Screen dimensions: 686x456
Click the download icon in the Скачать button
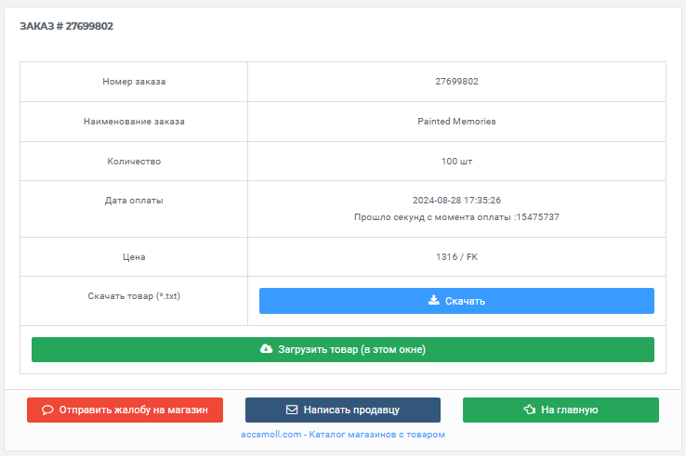click(433, 301)
